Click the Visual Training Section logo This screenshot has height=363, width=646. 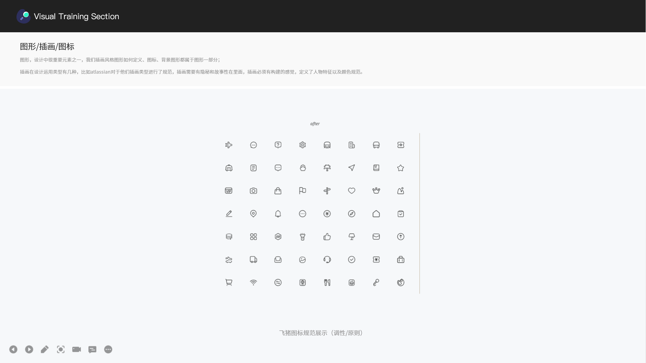[24, 16]
